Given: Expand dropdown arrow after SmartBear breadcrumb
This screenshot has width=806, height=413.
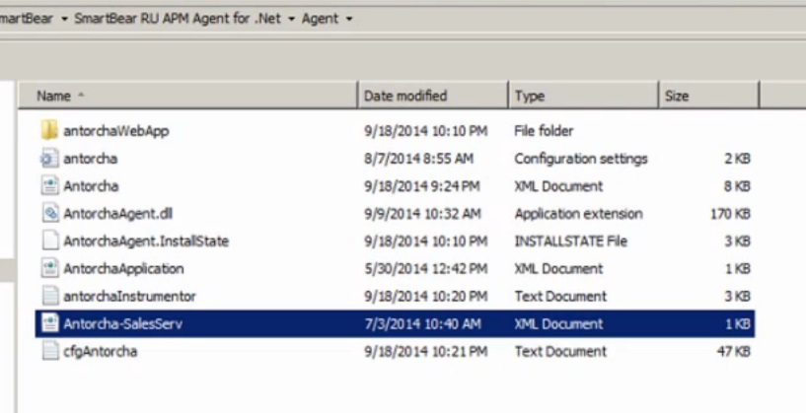Looking at the screenshot, I should click(x=64, y=19).
